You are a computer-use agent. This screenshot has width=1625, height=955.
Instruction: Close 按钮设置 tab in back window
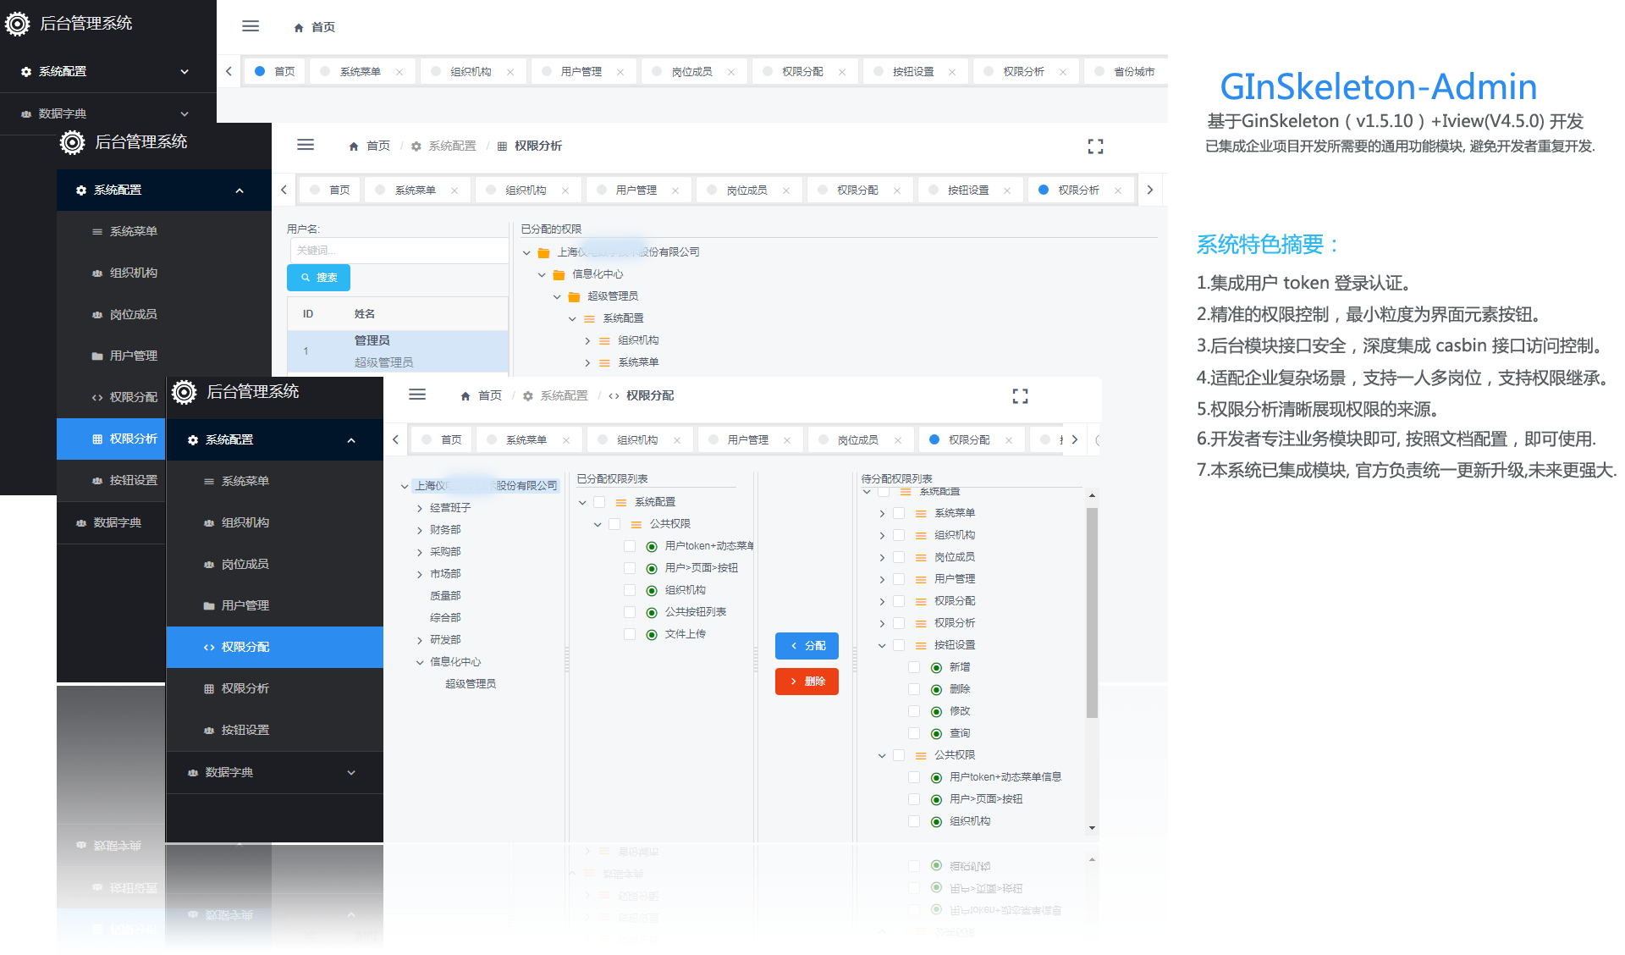coord(952,72)
